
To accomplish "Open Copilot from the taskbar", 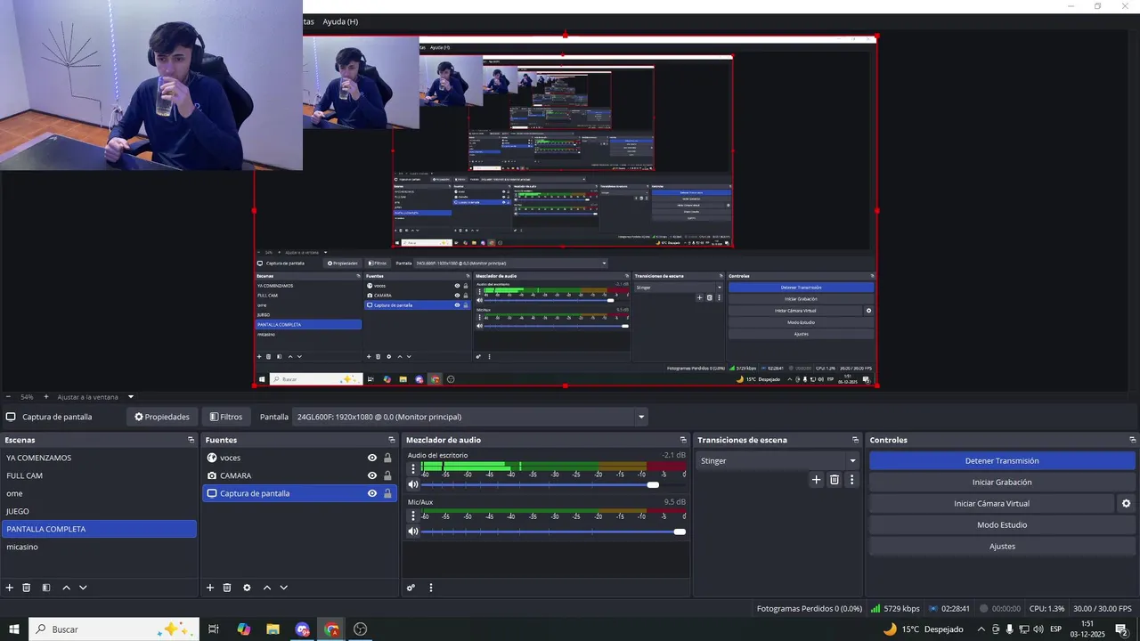I will pos(244,629).
